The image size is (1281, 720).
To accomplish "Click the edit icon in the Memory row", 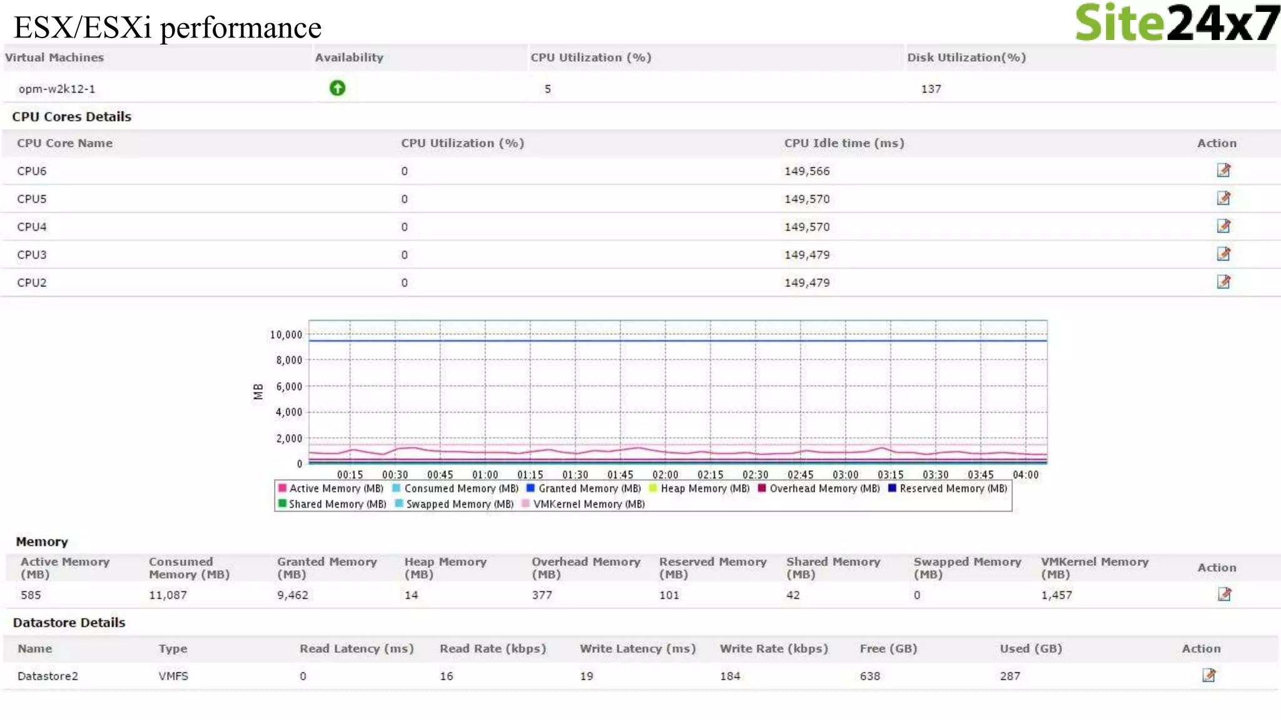I will (x=1224, y=594).
